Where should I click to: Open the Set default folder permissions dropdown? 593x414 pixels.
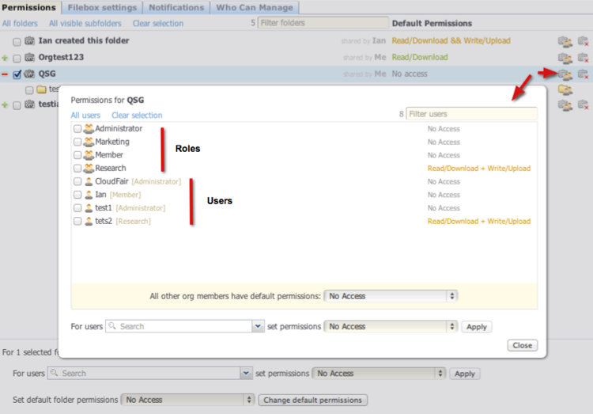pyautogui.click(x=187, y=401)
